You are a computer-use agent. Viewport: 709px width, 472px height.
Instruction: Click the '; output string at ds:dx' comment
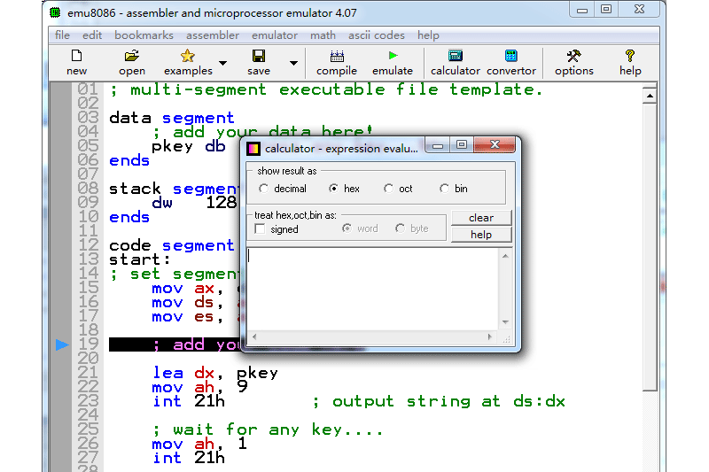[x=439, y=401]
